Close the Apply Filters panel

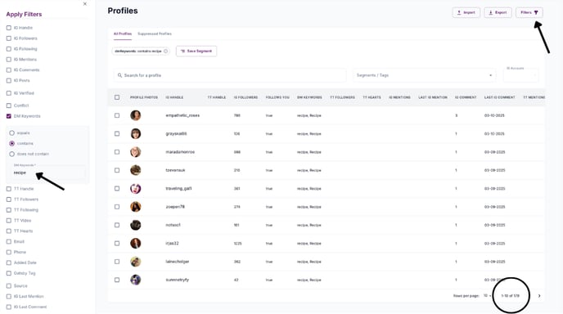[85, 4]
